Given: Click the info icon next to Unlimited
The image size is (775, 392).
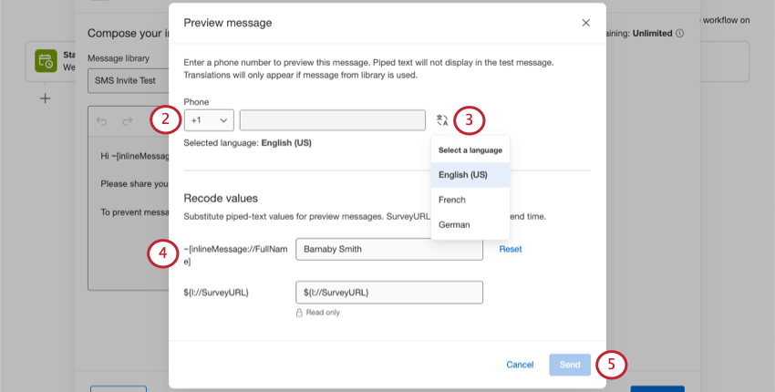Looking at the screenshot, I should [x=680, y=34].
